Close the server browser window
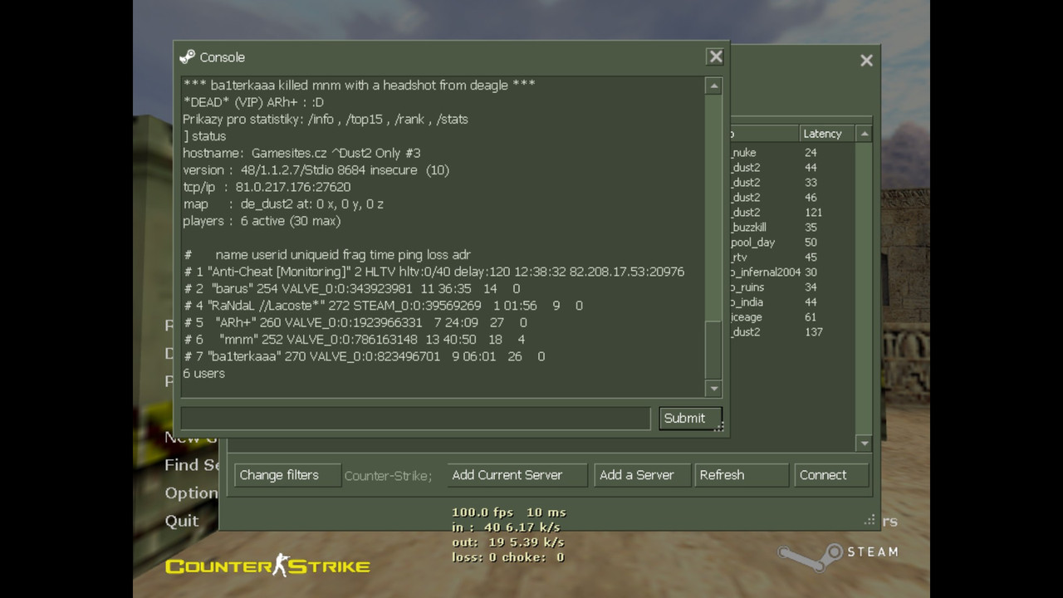 click(866, 61)
